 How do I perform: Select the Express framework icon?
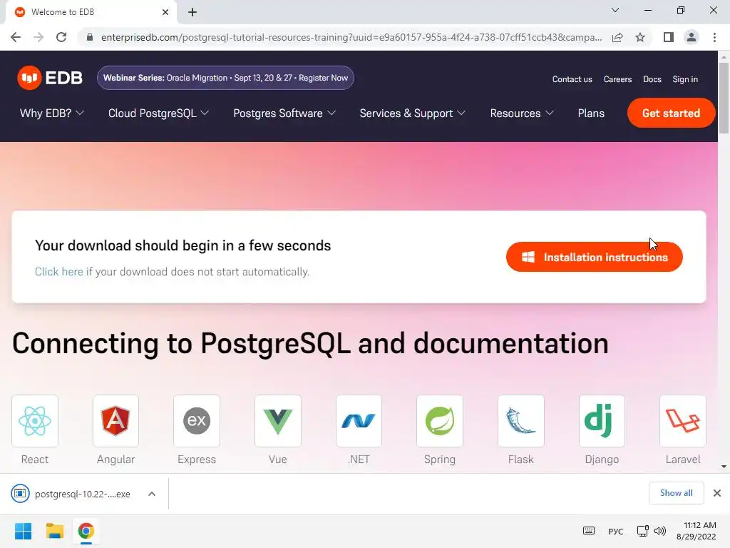pos(197,421)
